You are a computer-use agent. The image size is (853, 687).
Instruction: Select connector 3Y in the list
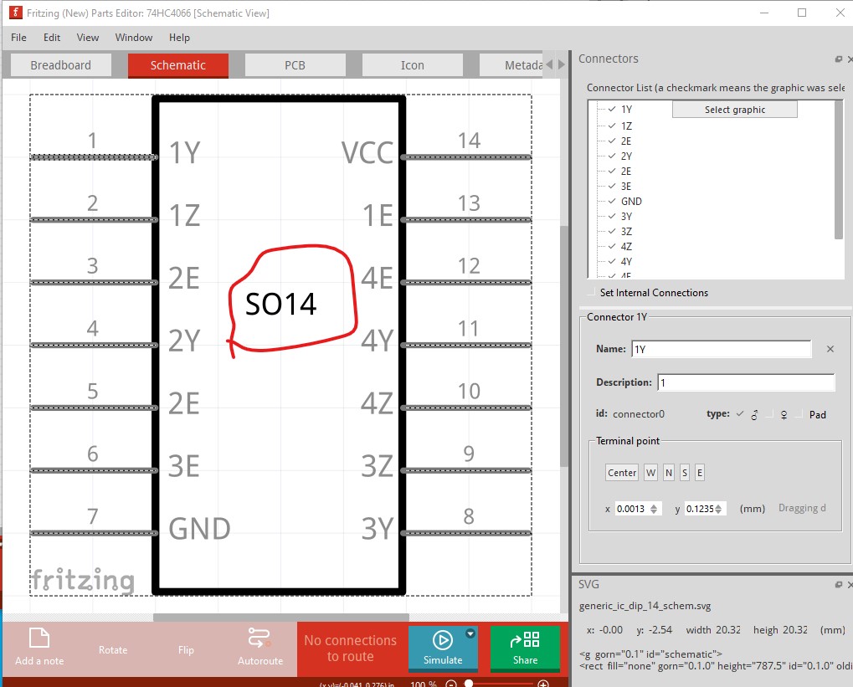(x=626, y=217)
